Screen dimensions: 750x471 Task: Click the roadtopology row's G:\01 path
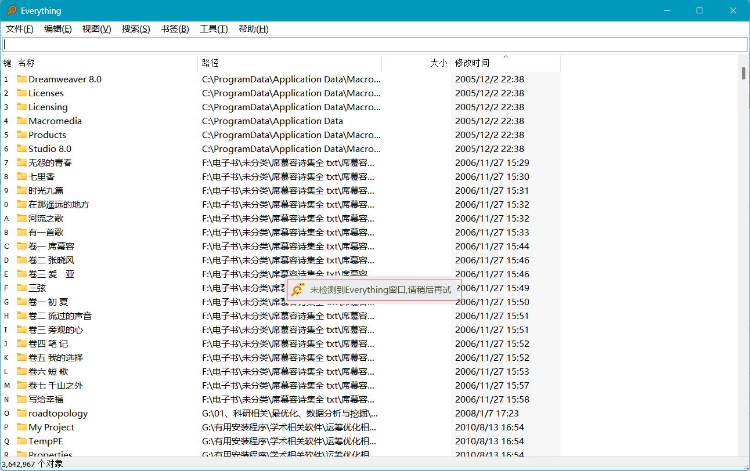click(290, 413)
